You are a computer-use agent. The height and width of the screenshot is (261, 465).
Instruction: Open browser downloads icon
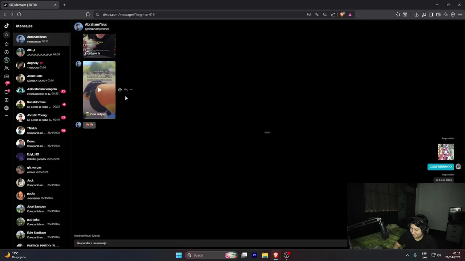pos(416,14)
